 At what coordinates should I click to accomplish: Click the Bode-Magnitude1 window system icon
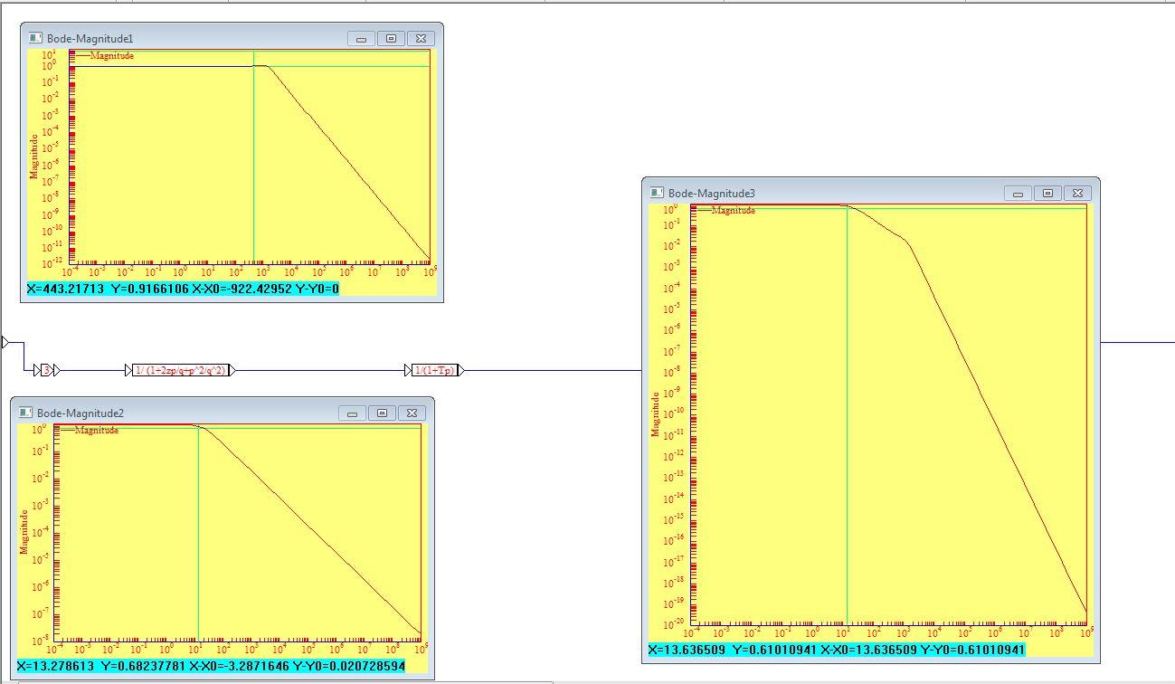35,38
